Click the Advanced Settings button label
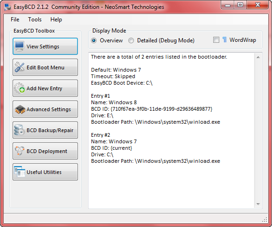272x227 pixels. coord(49,109)
